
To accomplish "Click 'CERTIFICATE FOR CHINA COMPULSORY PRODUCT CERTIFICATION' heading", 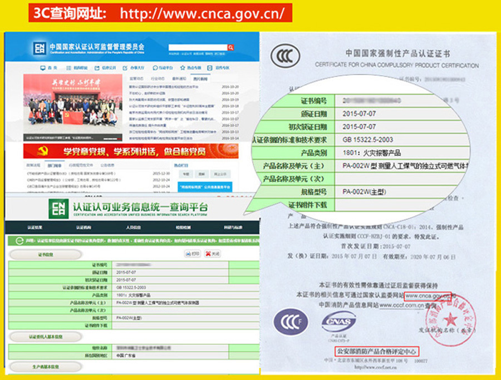I will (x=397, y=66).
